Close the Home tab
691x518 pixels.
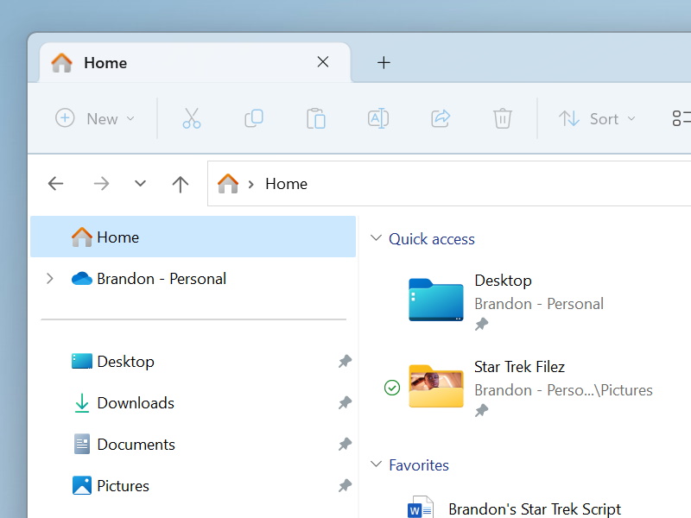[x=323, y=62]
